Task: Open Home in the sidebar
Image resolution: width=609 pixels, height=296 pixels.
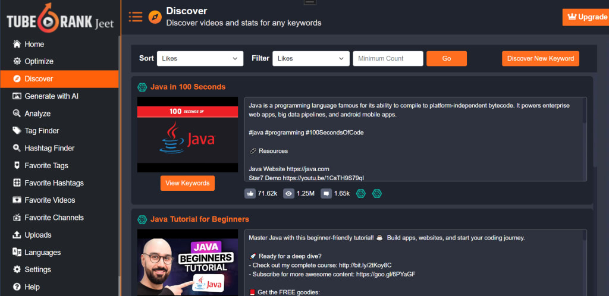Action: [59, 44]
